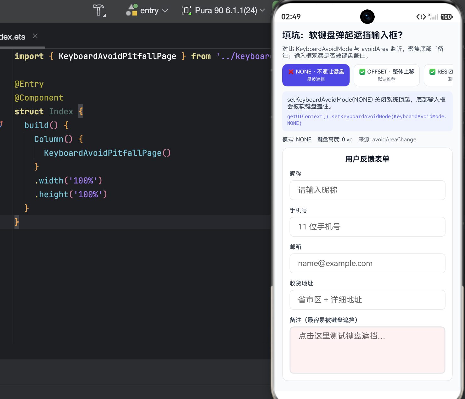
Task: Click the page title '填坑: 软键盘弹起遮挡输入框?'
Action: point(342,35)
